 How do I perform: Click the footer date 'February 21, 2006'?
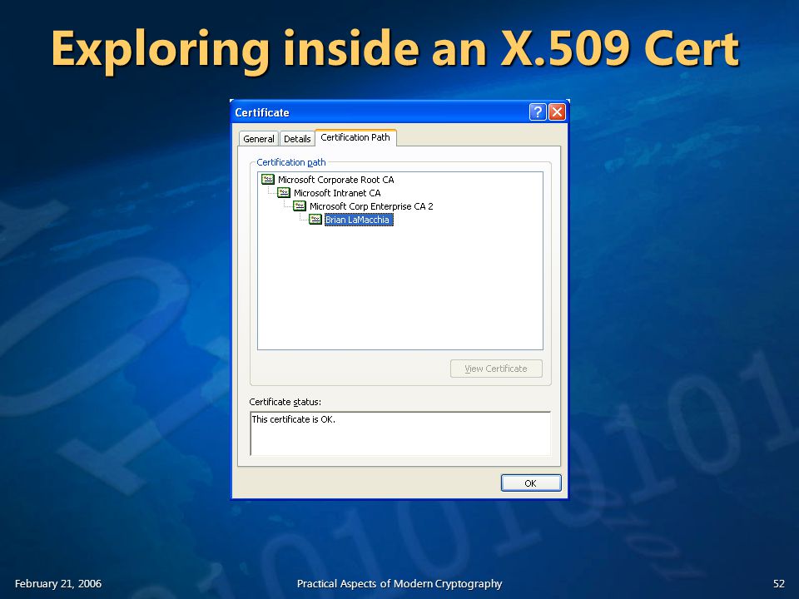pyautogui.click(x=58, y=584)
